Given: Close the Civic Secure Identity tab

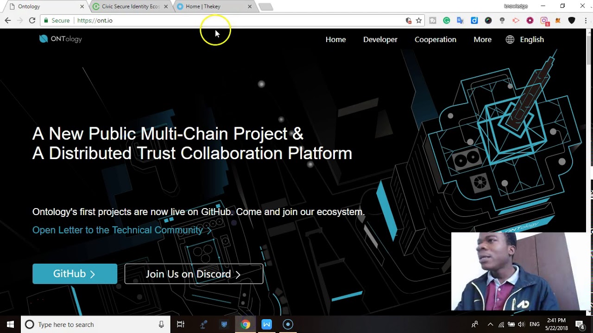Looking at the screenshot, I should point(166,6).
